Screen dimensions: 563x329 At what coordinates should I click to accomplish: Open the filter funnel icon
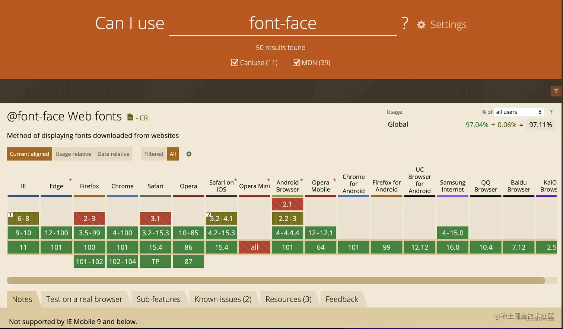tap(556, 91)
